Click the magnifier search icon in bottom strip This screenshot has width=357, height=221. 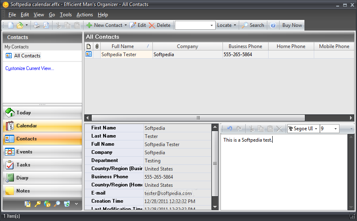[57, 204]
